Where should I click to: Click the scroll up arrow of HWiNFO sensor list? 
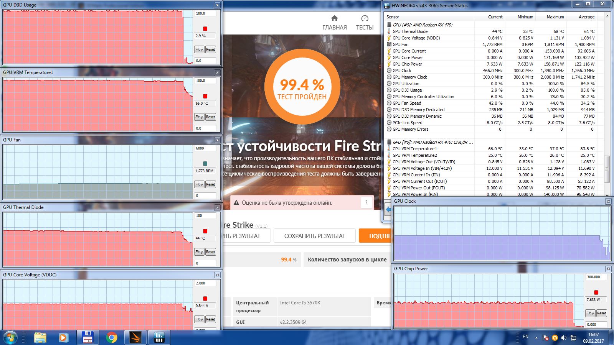point(607,16)
